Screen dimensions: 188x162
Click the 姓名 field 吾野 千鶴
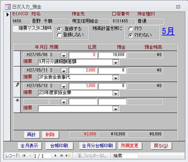point(50,21)
